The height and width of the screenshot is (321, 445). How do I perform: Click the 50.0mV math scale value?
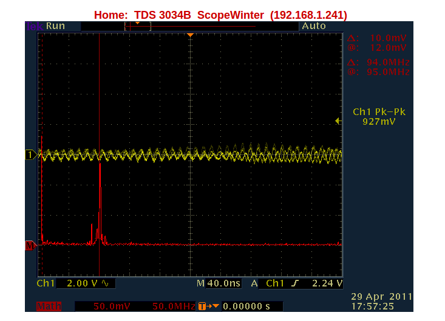pos(112,306)
